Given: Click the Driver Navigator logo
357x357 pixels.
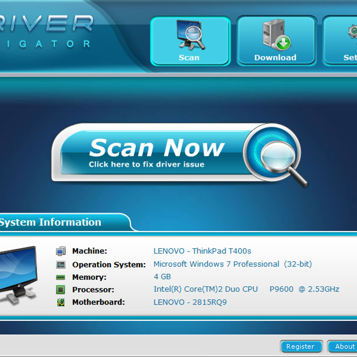Looking at the screenshot, I should [x=45, y=30].
